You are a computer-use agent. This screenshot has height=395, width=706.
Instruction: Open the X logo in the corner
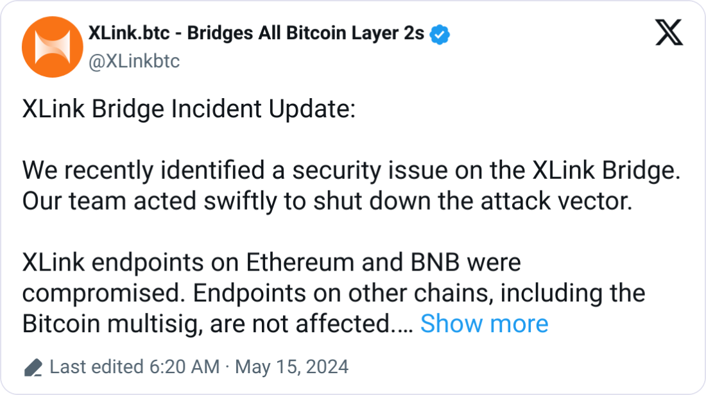(x=669, y=33)
